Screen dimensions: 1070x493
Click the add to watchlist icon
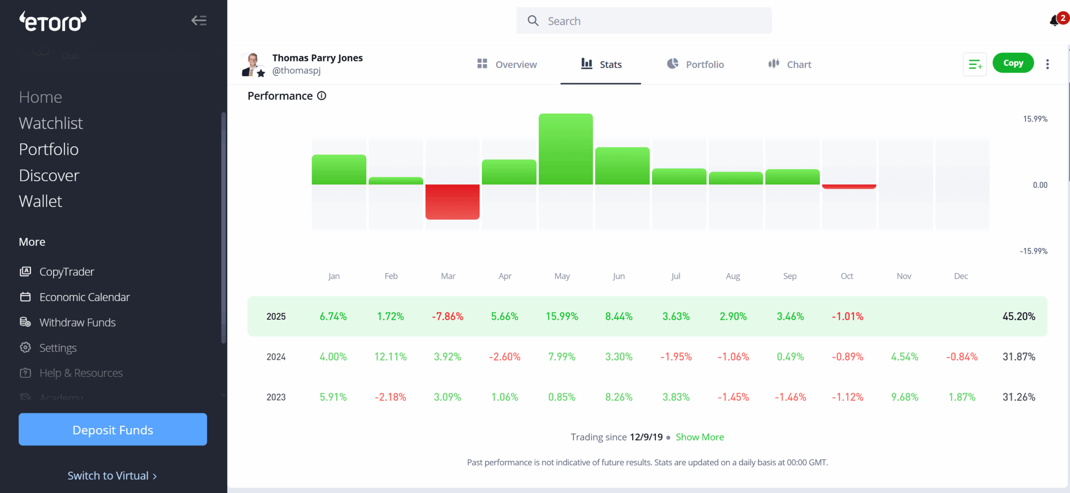(975, 65)
